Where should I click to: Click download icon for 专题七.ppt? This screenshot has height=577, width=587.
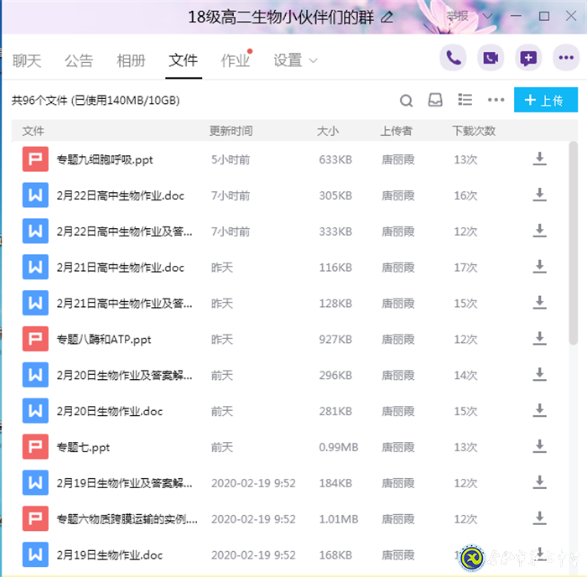point(539,447)
